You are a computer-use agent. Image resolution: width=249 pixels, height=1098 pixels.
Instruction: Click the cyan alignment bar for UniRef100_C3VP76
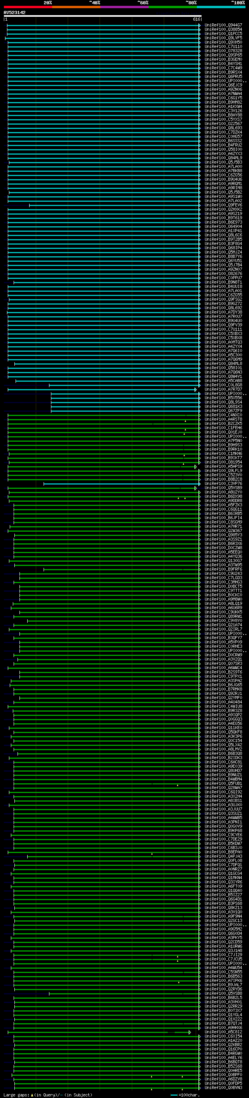click(x=122, y=484)
